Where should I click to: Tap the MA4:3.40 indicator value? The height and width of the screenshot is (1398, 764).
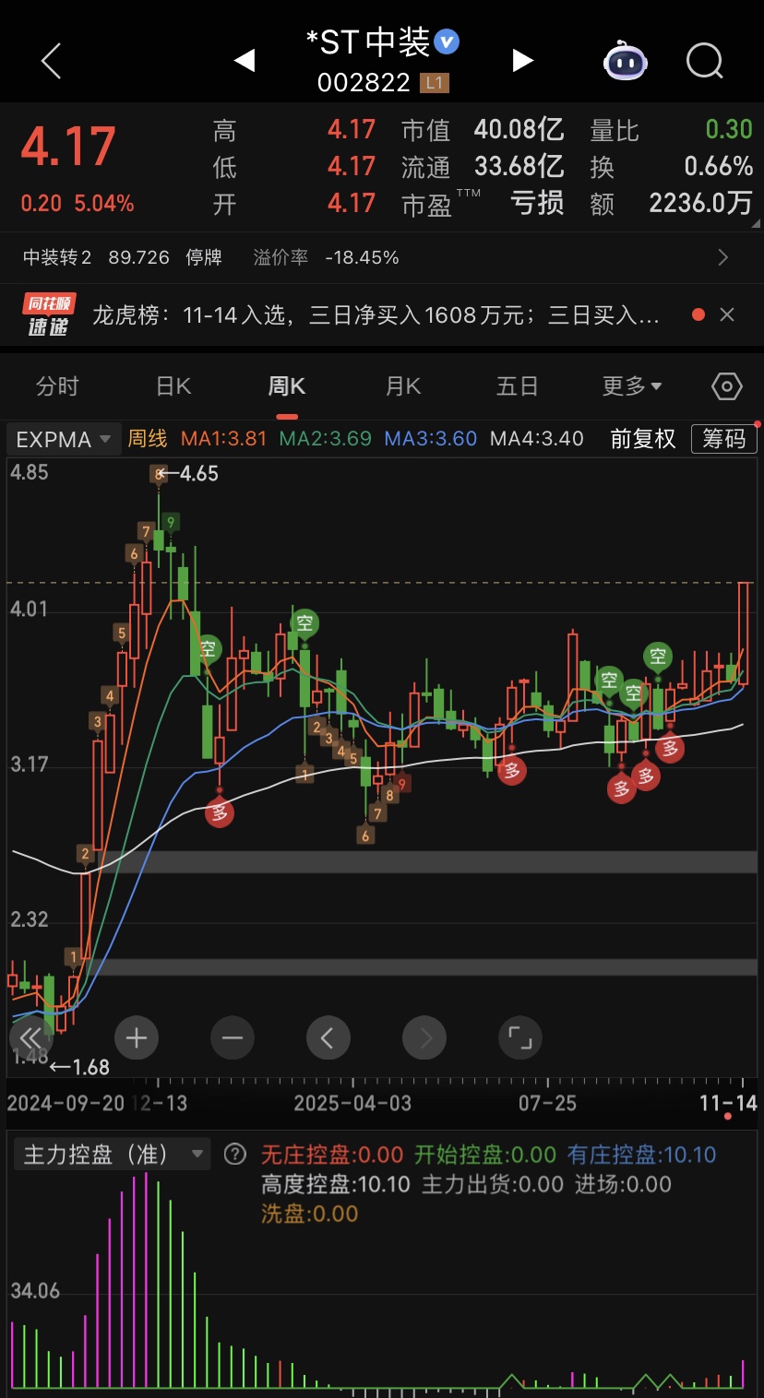coord(537,439)
